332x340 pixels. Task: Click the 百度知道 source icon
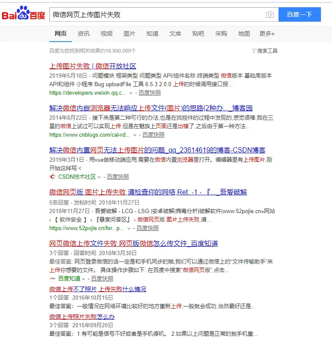(x=53, y=278)
